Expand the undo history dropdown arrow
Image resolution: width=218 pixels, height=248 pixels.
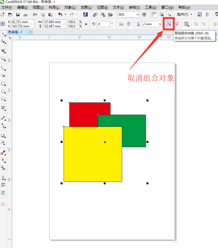pos(65,15)
